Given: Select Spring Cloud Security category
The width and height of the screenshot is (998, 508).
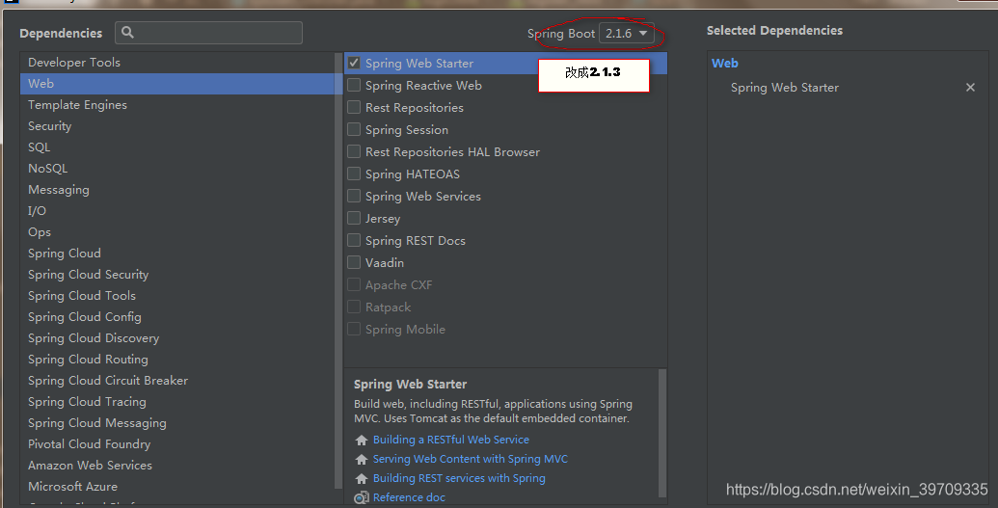Looking at the screenshot, I should [x=177, y=275].
